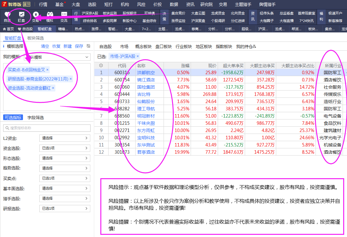Select the 可选指标 tab

13,118
